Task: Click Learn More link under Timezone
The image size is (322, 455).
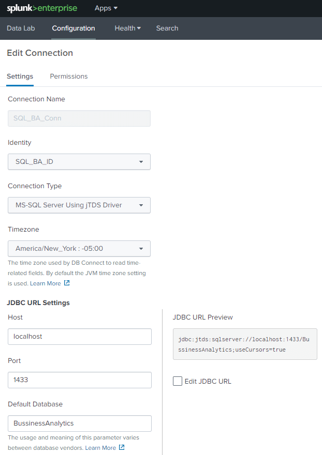Action: tap(46, 283)
